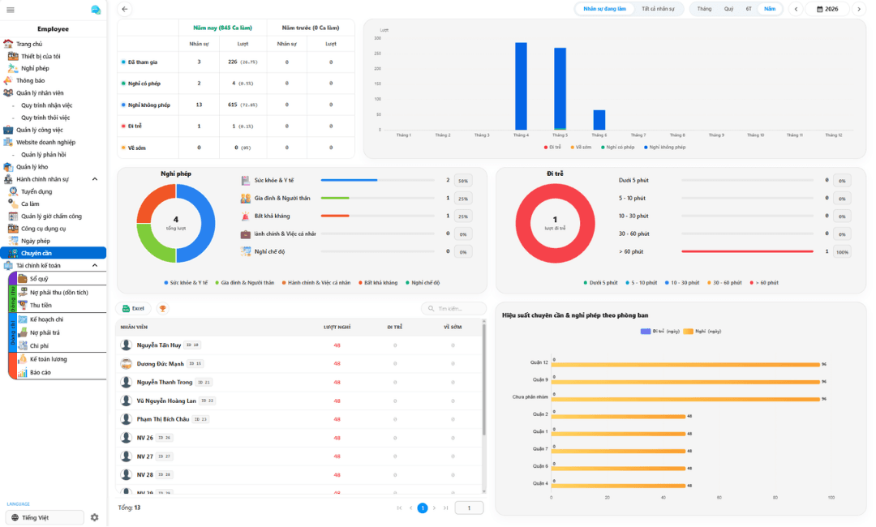Viewport: 876px width, 527px height.
Task: Click Tuyển dụng icon
Action: [x=13, y=191]
